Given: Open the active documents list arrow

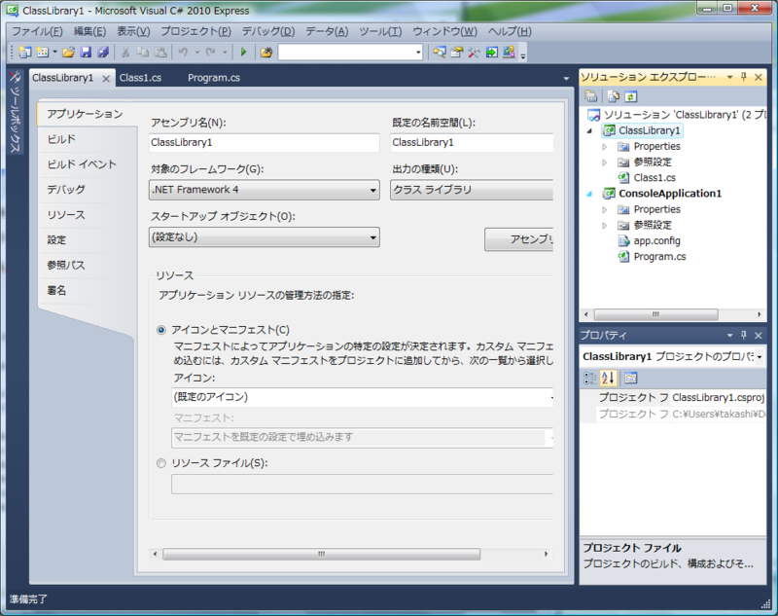Looking at the screenshot, I should [566, 79].
